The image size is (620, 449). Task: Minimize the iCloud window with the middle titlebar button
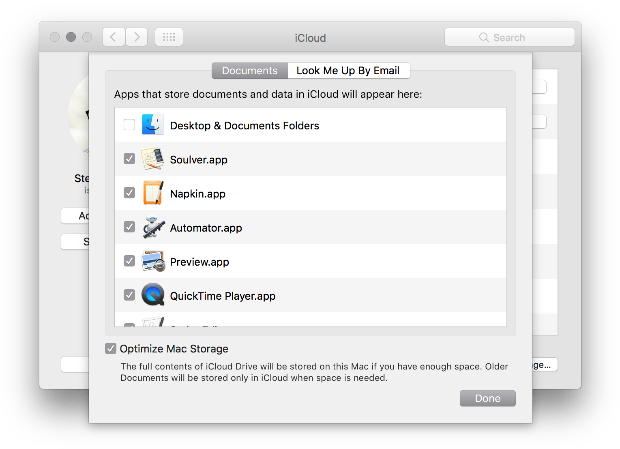(71, 37)
